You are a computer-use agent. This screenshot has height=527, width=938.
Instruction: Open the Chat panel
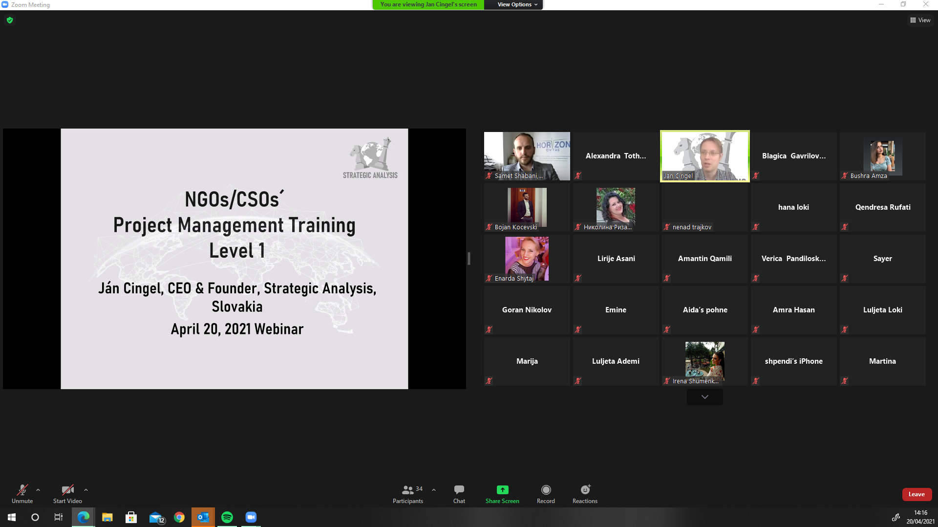(459, 494)
